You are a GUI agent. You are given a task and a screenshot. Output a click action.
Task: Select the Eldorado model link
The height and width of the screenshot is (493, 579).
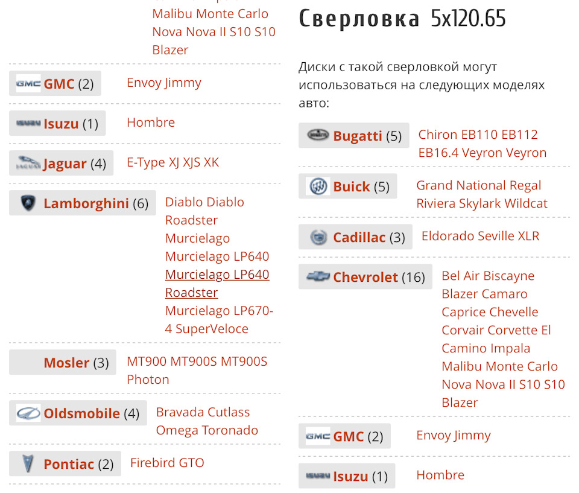coord(448,236)
